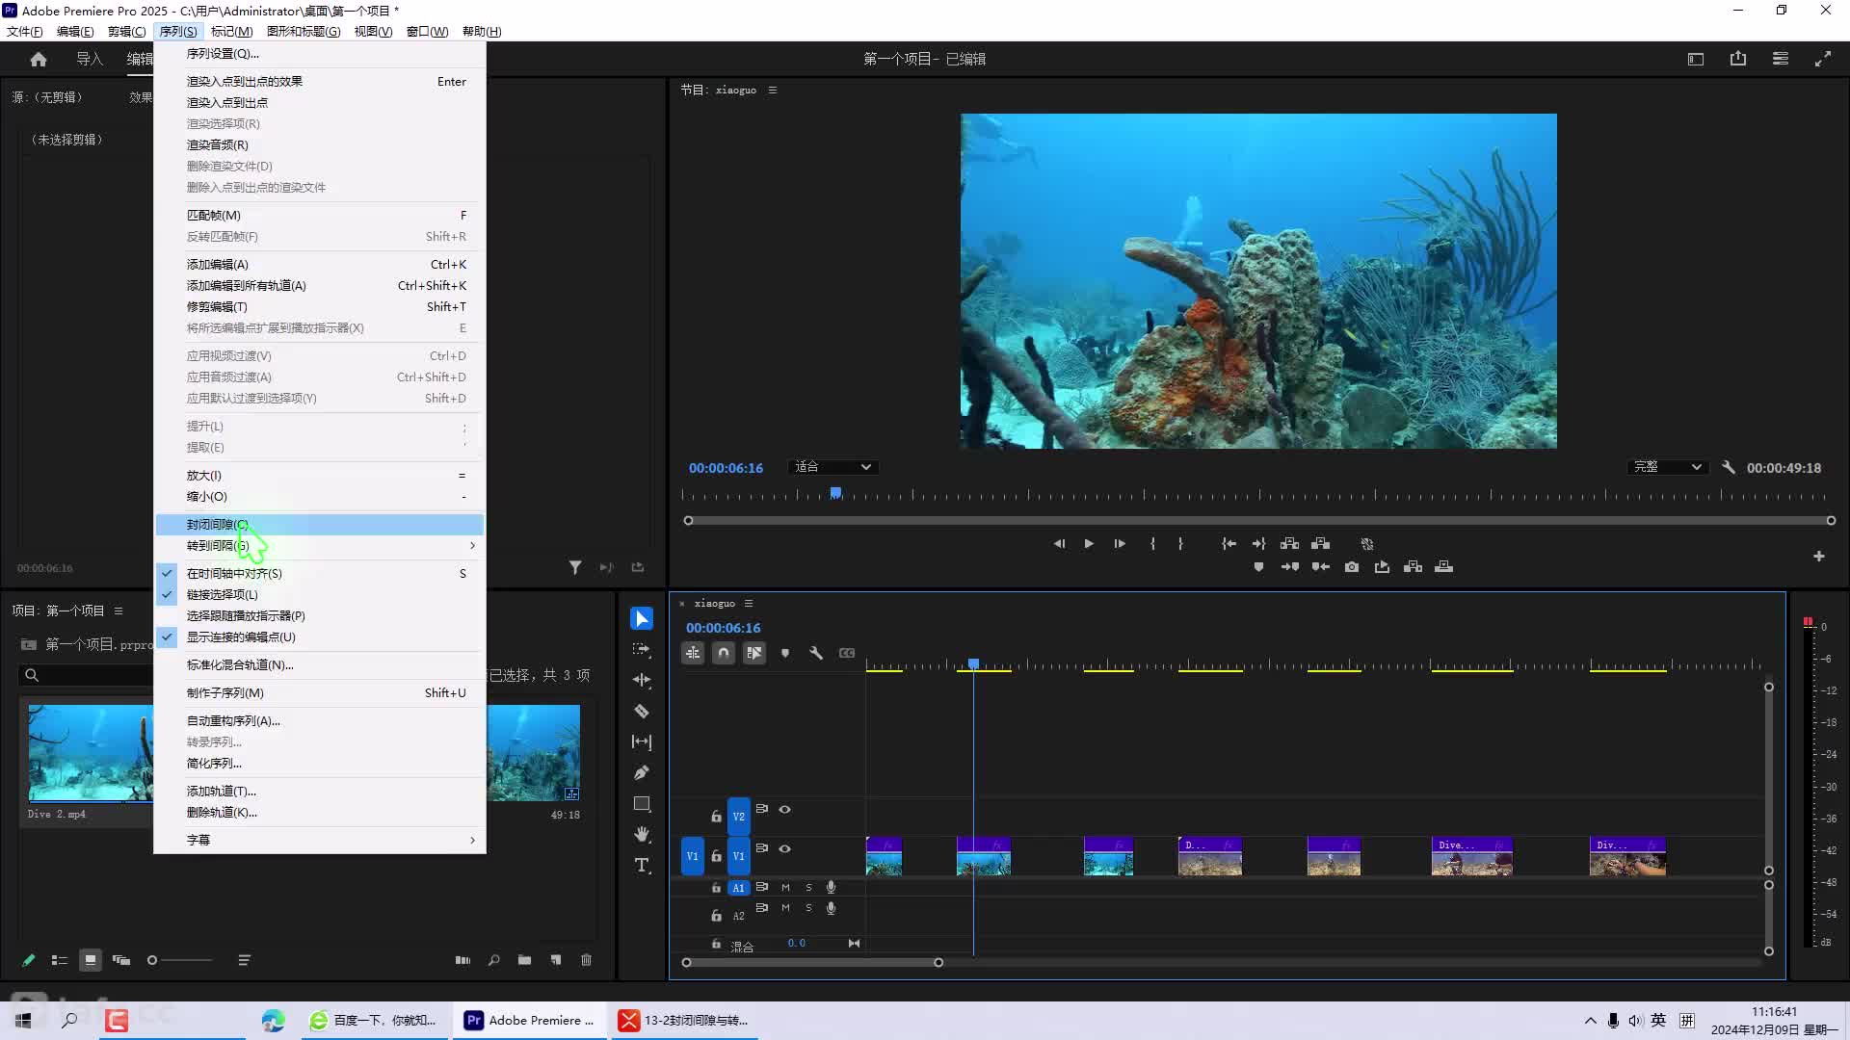Switch to 导入 workspace tab
Image resolution: width=1850 pixels, height=1040 pixels.
(x=90, y=59)
